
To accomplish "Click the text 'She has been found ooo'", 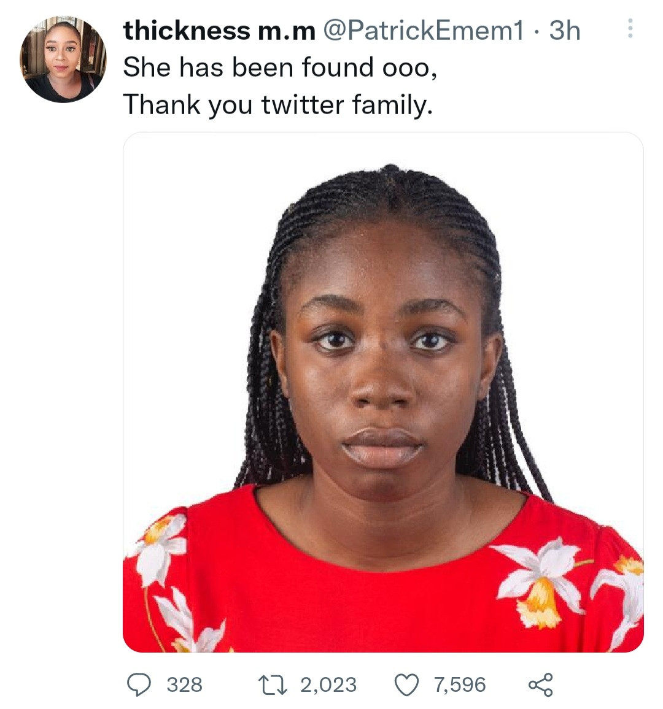I will point(280,67).
